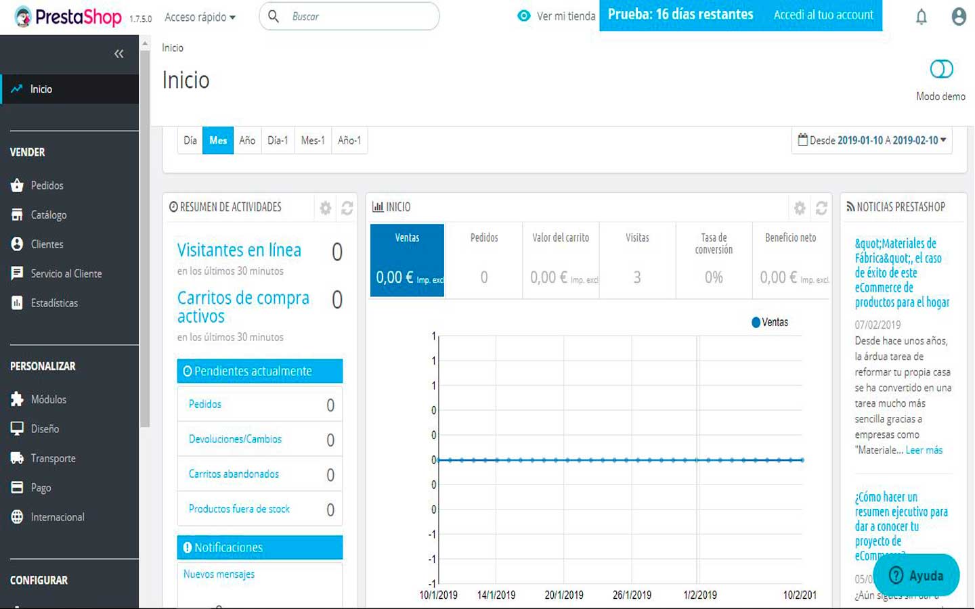Click the Leer más link
975x609 pixels.
click(x=924, y=450)
